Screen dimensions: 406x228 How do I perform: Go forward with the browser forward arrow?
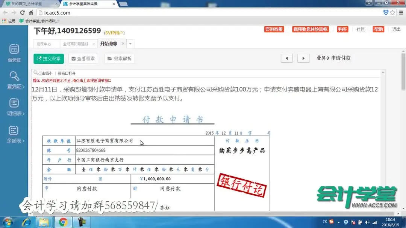14,13
